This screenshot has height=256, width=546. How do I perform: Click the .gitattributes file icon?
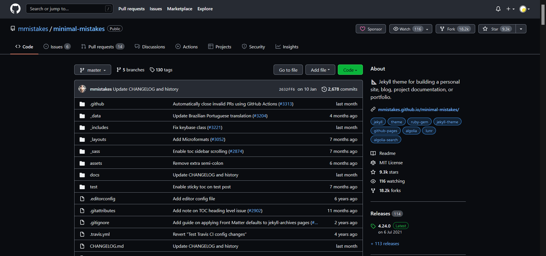tap(82, 210)
